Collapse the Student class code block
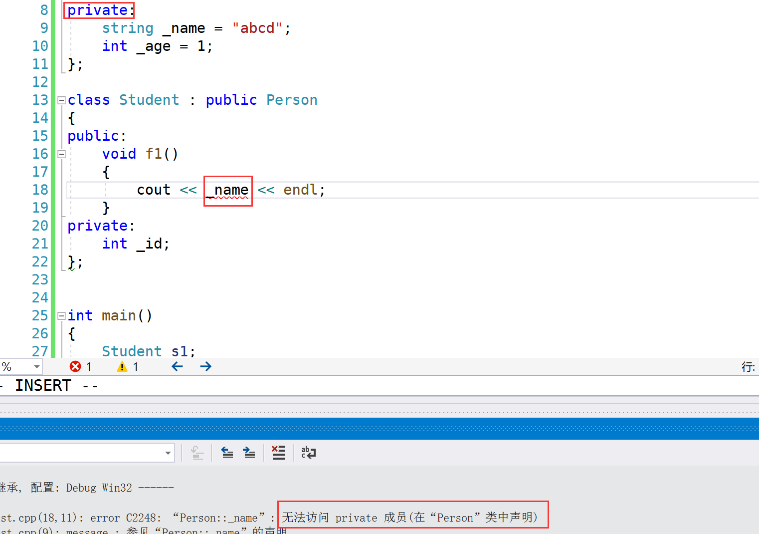The image size is (759, 534). (61, 100)
